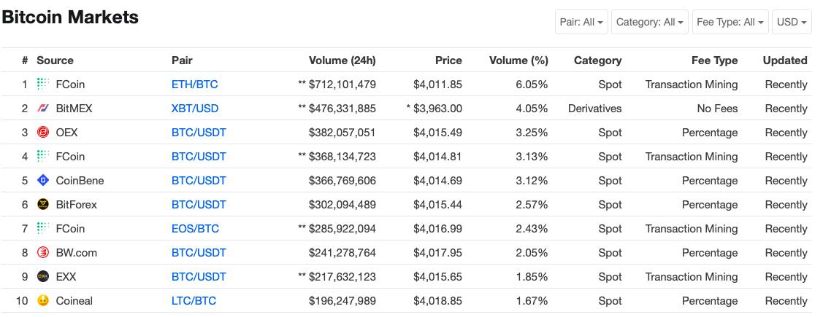Click the BW.com logo icon
The width and height of the screenshot is (823, 317).
tap(43, 253)
